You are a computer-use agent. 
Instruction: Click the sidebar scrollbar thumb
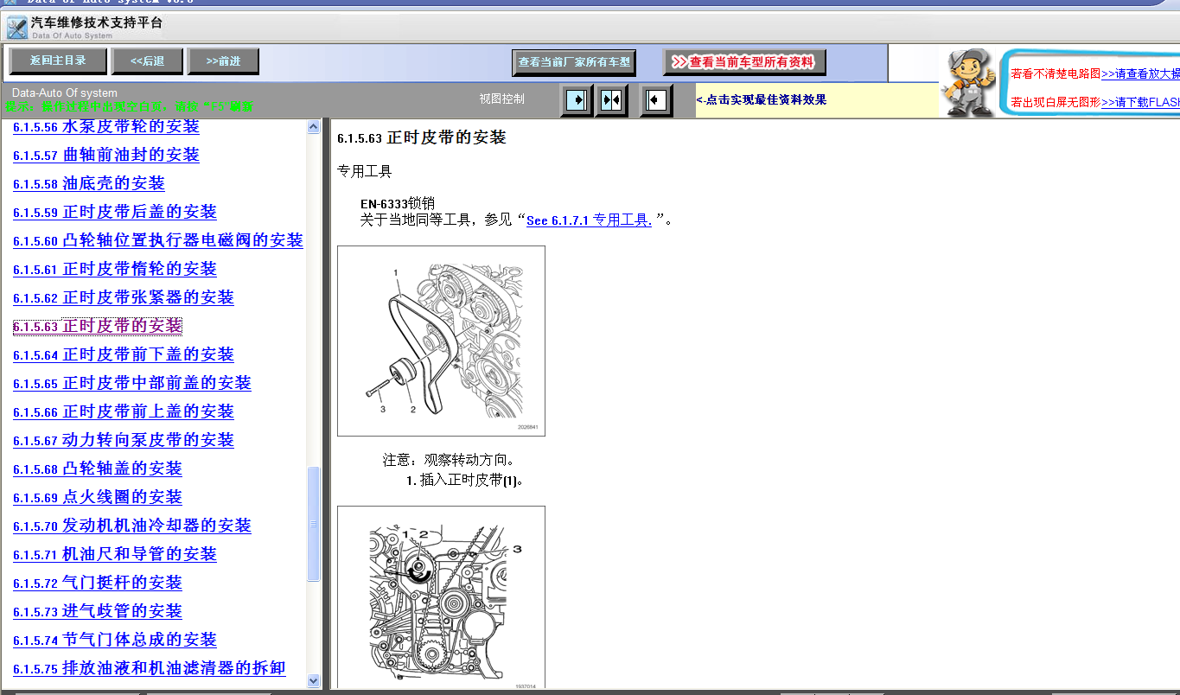[314, 524]
